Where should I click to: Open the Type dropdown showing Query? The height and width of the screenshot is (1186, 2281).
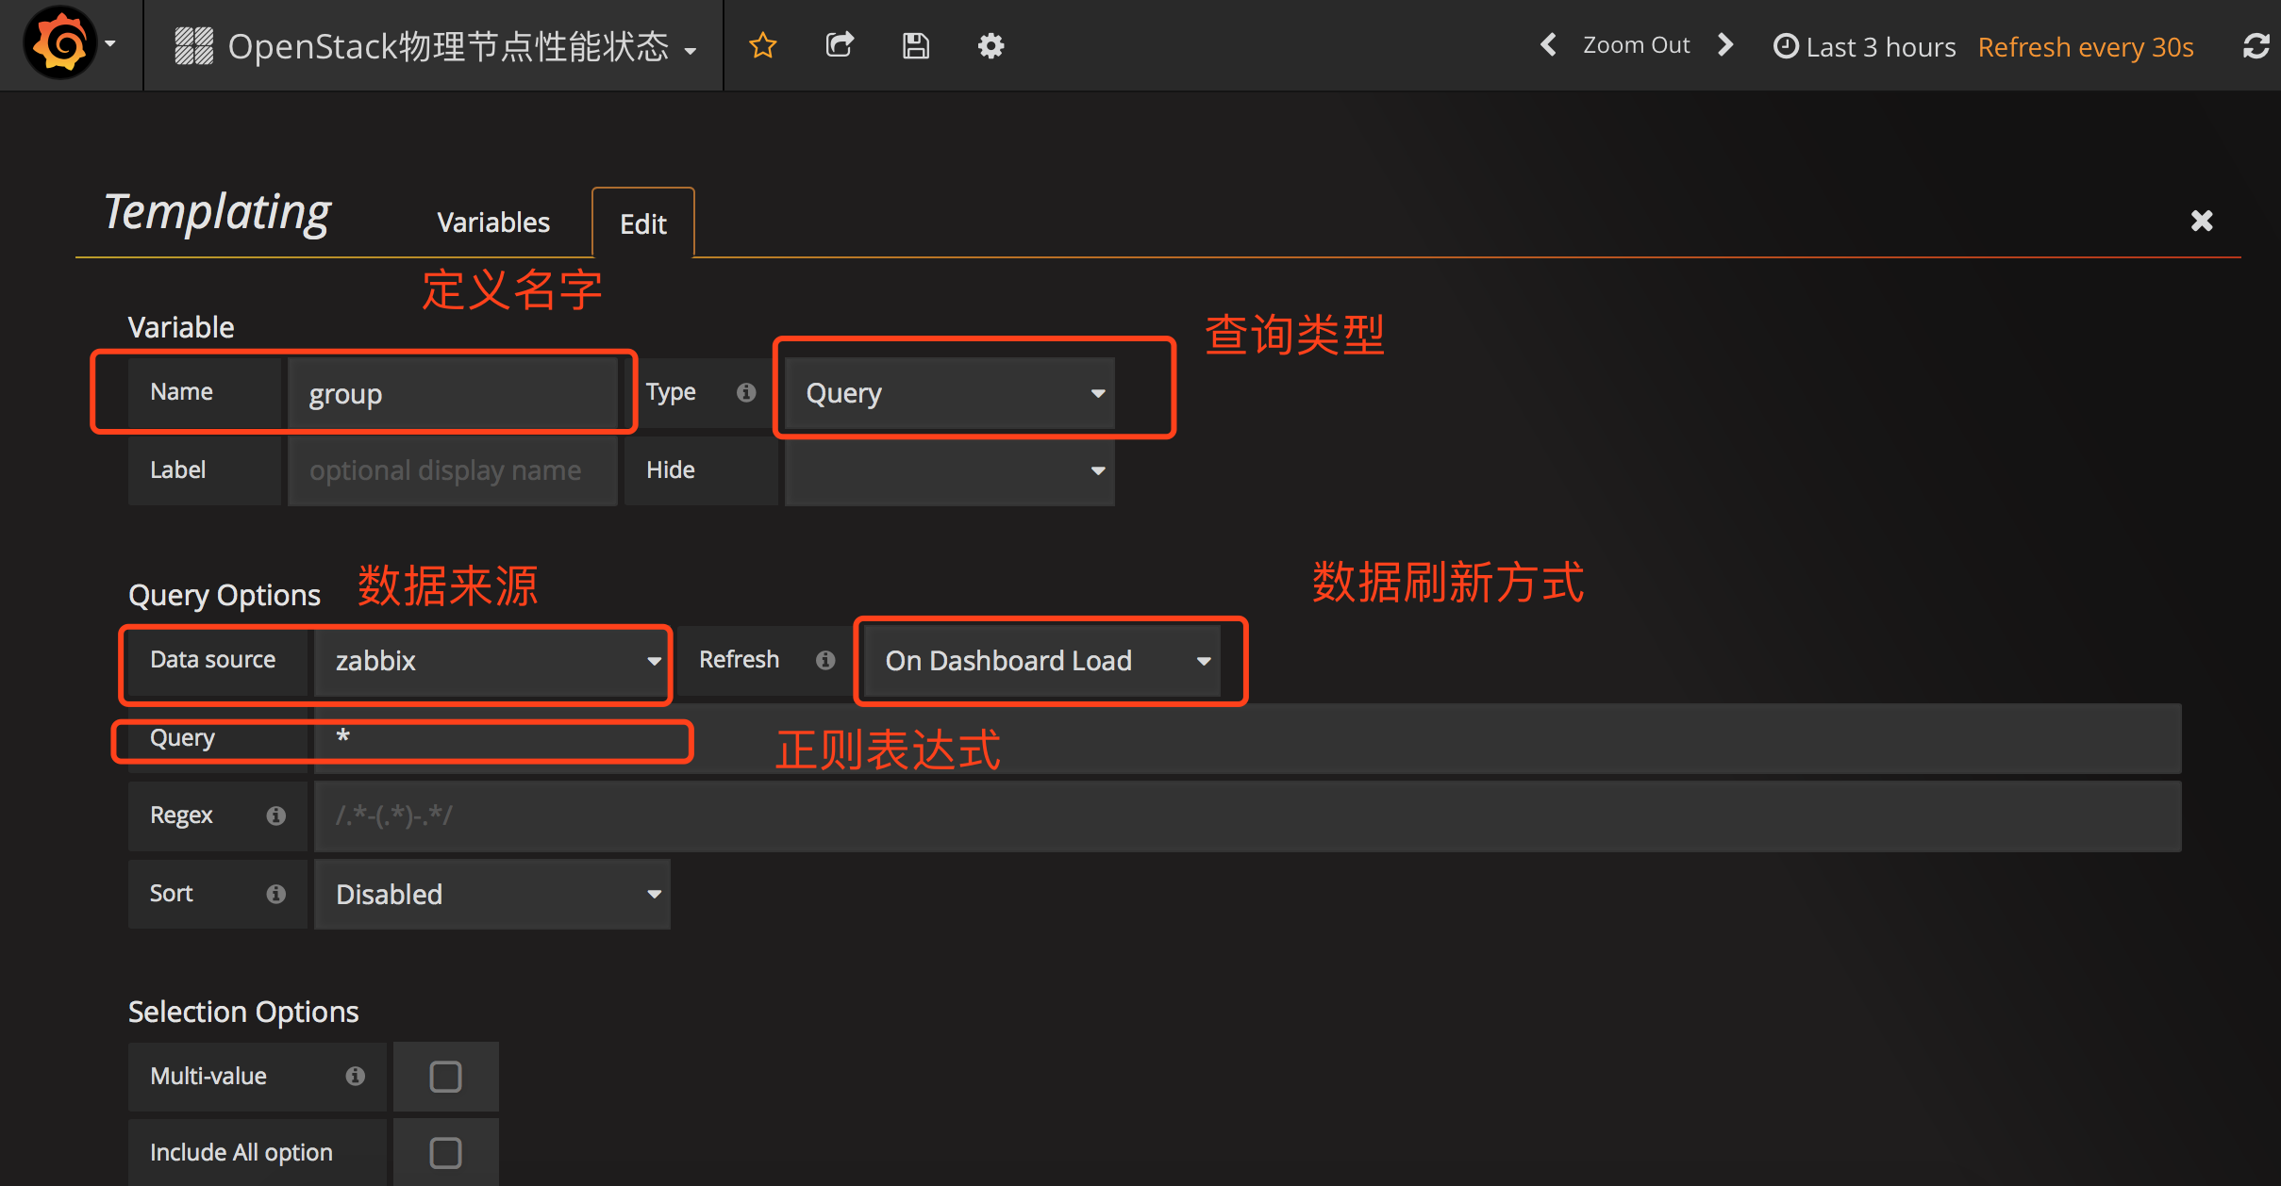click(x=949, y=393)
